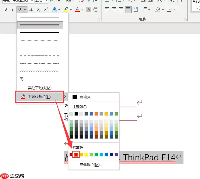The width and height of the screenshot is (200, 179).
Task: Select dot-dash underline style
Action: [x=40, y=56]
